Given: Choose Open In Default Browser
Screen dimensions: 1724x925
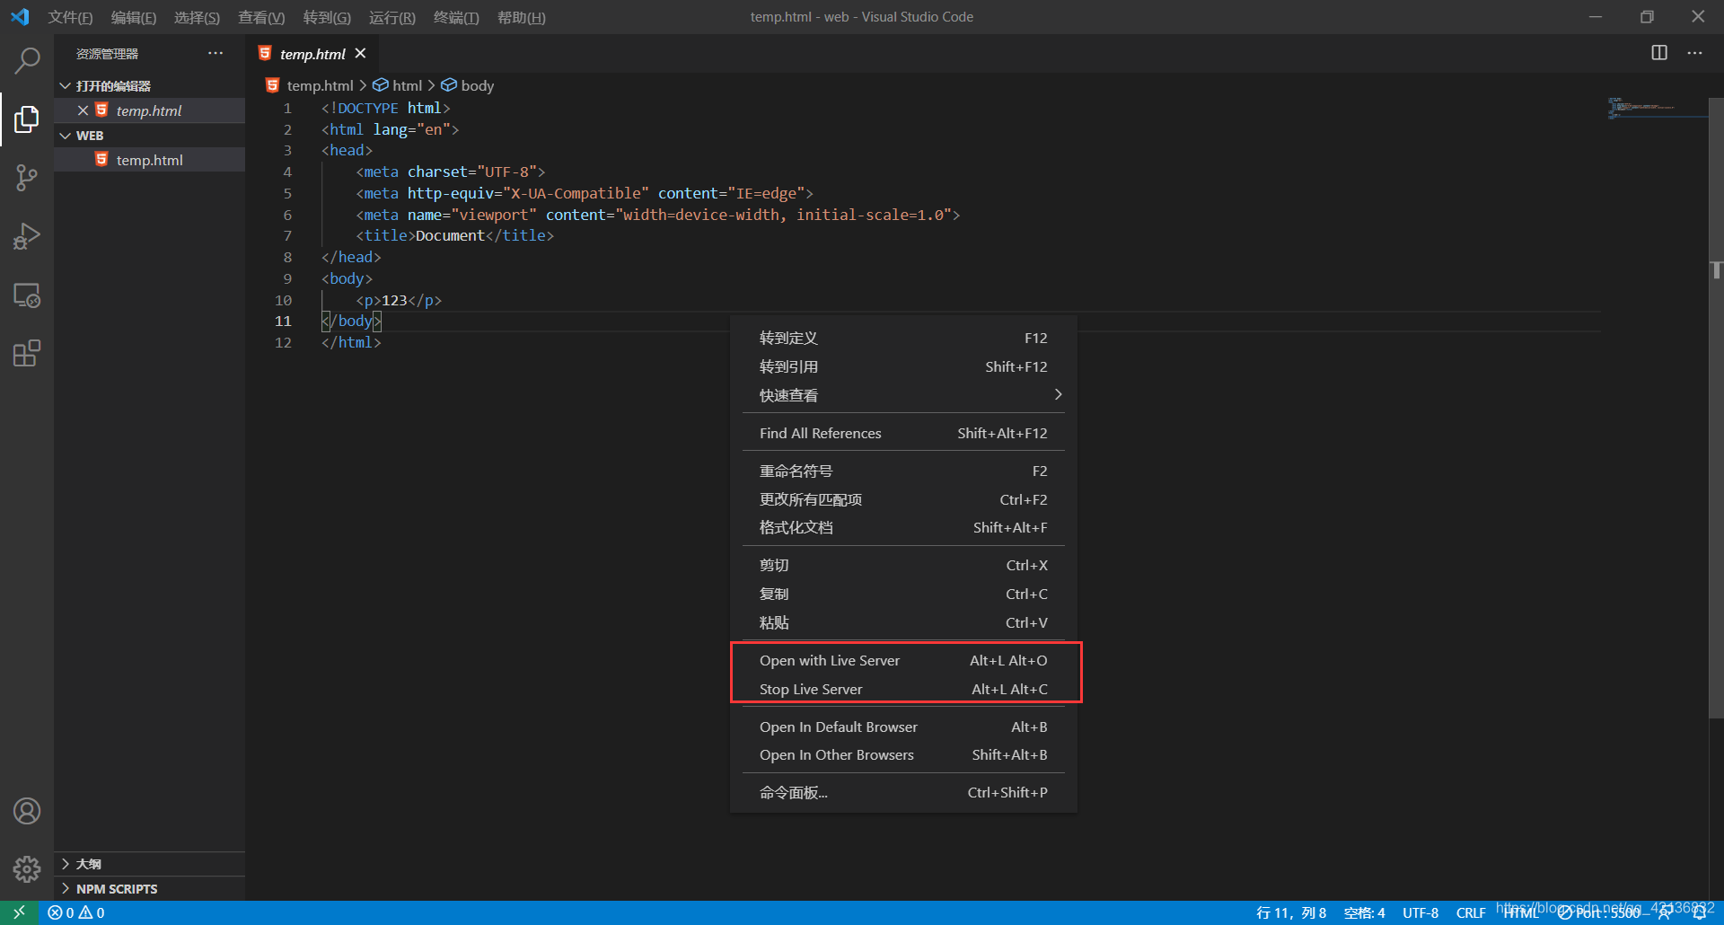Looking at the screenshot, I should [x=903, y=727].
